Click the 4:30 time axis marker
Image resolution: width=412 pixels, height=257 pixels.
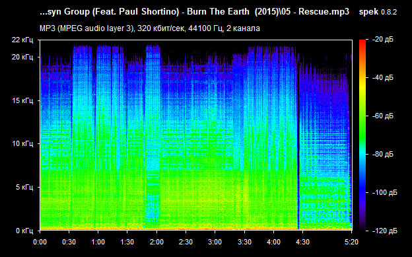point(302,242)
